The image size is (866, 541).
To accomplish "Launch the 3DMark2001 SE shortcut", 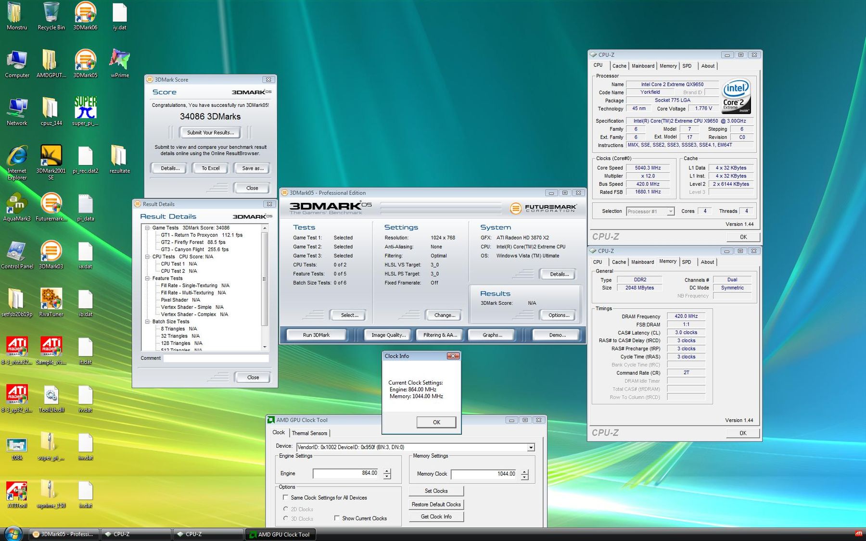I will pyautogui.click(x=51, y=163).
